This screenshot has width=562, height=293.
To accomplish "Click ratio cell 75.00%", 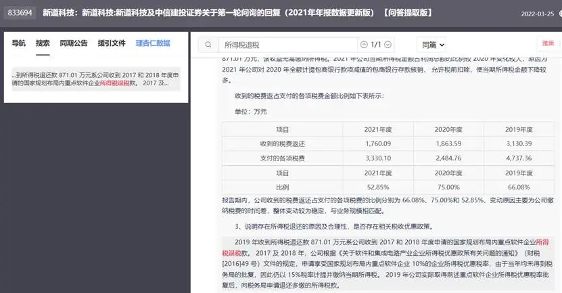I will click(x=448, y=187).
